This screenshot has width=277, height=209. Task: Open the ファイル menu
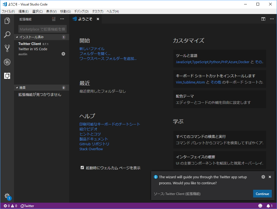(8, 11)
